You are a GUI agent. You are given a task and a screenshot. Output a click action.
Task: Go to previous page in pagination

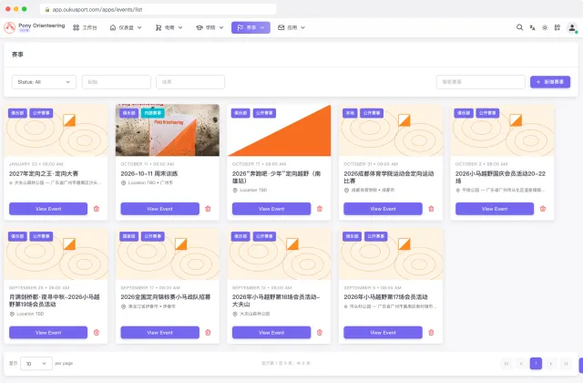(x=521, y=363)
